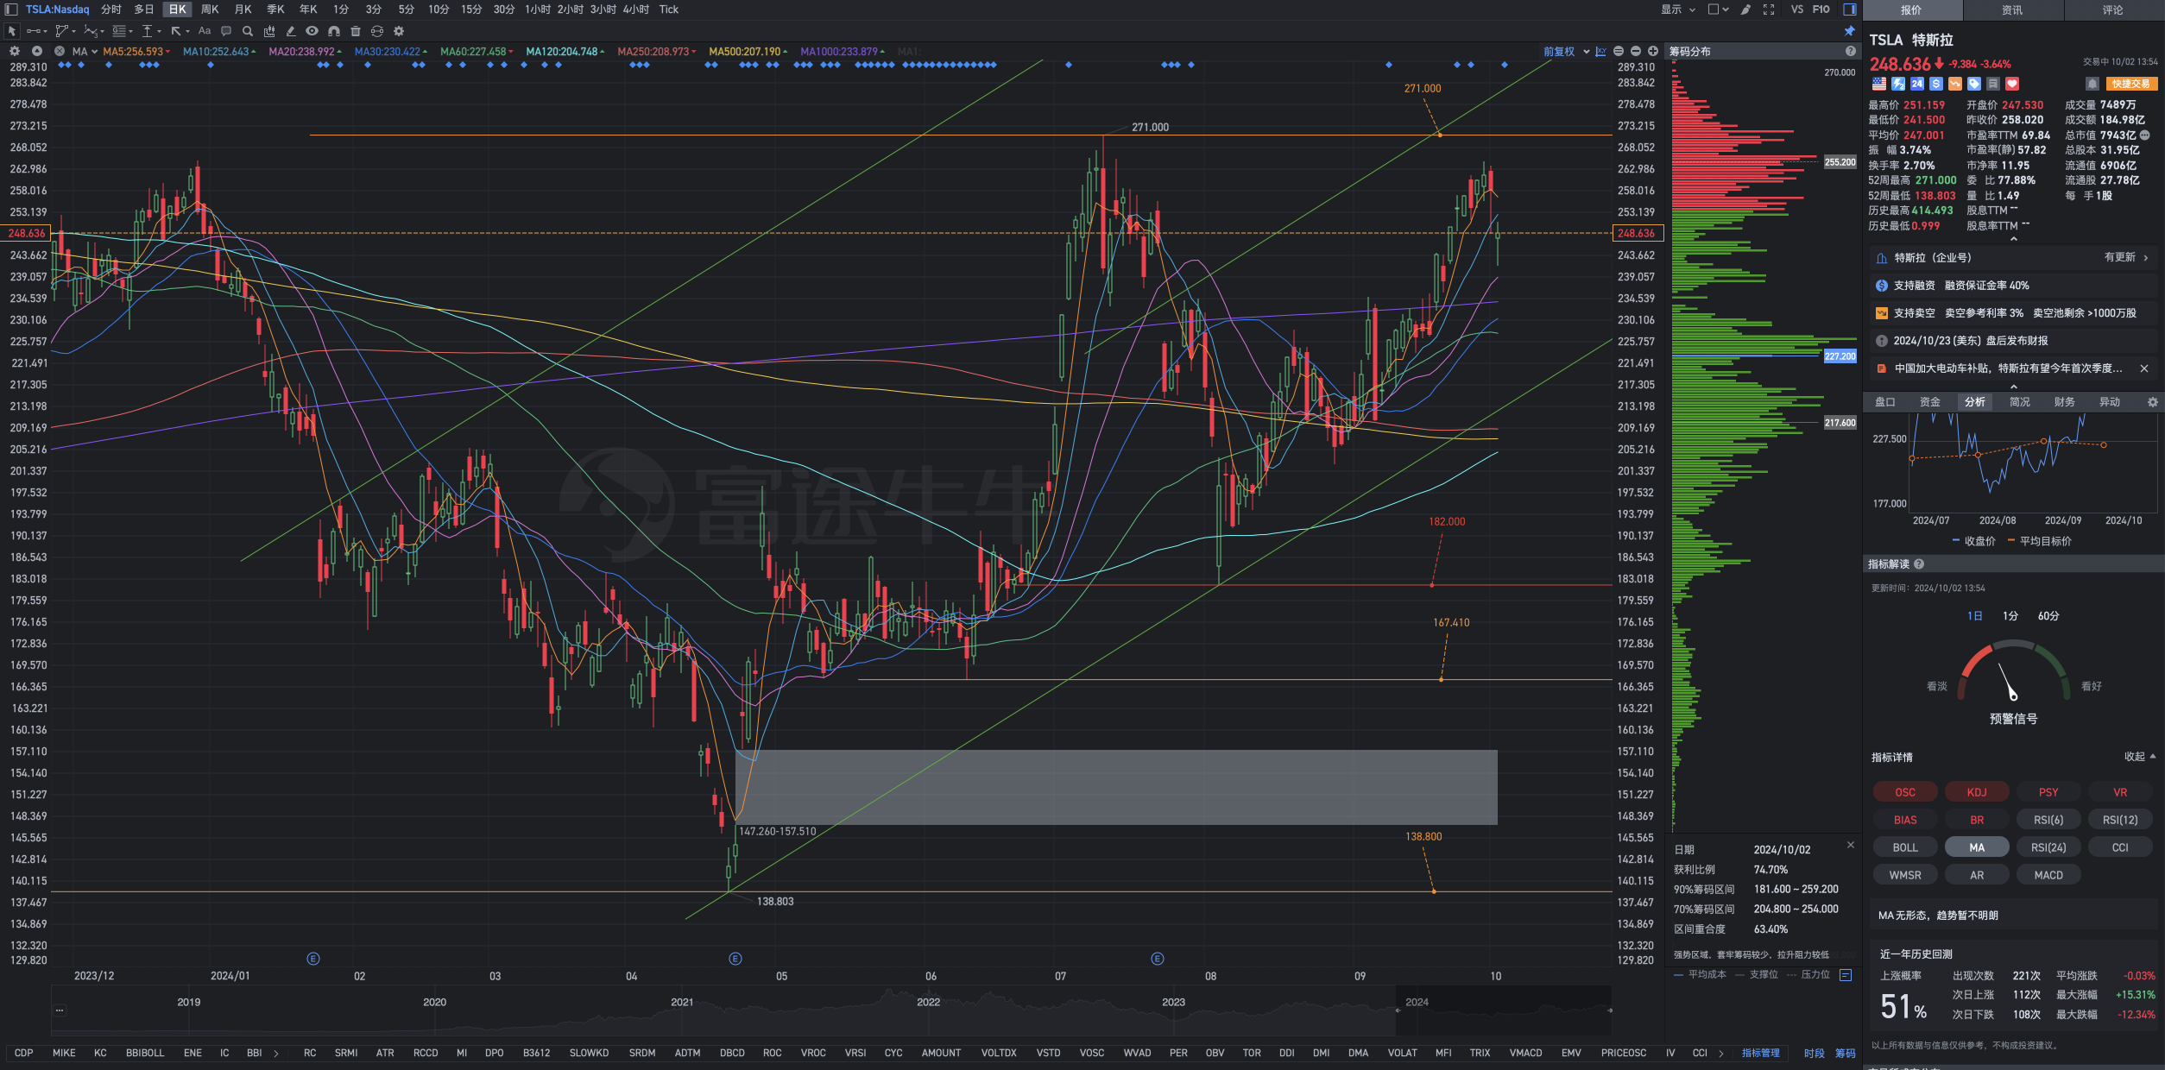Click the price alert bell icon

tap(2092, 84)
